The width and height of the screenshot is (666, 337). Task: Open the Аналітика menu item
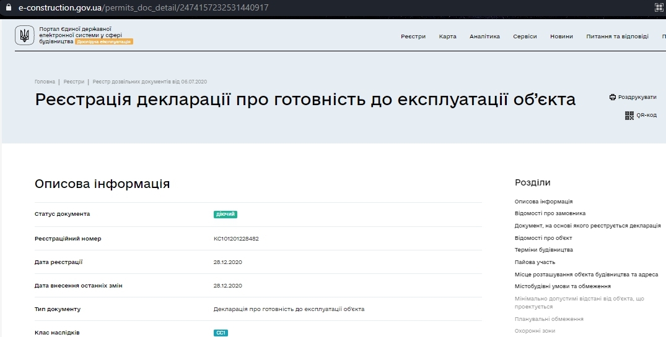point(484,36)
